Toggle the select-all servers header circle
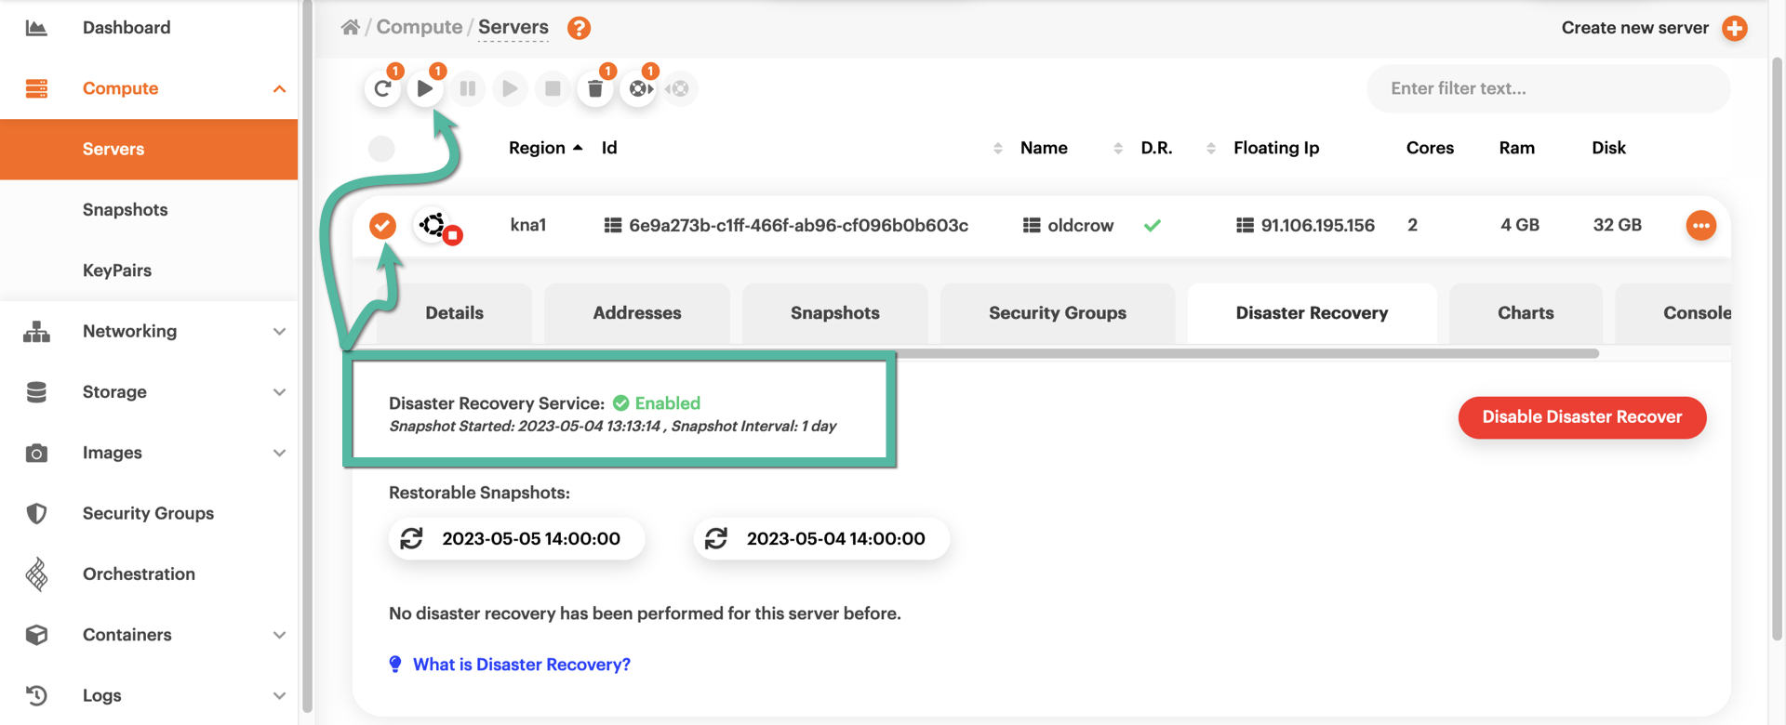 381,149
